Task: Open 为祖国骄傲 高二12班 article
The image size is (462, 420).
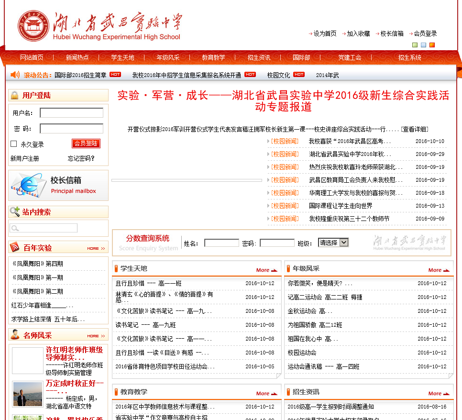Action: pyautogui.click(x=315, y=325)
